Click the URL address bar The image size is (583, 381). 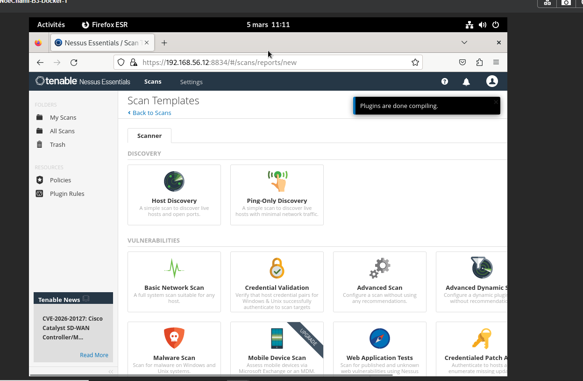coord(268,63)
